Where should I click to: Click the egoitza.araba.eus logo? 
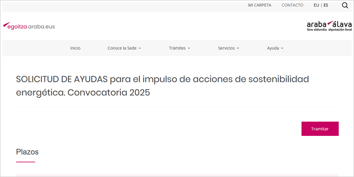point(29,26)
